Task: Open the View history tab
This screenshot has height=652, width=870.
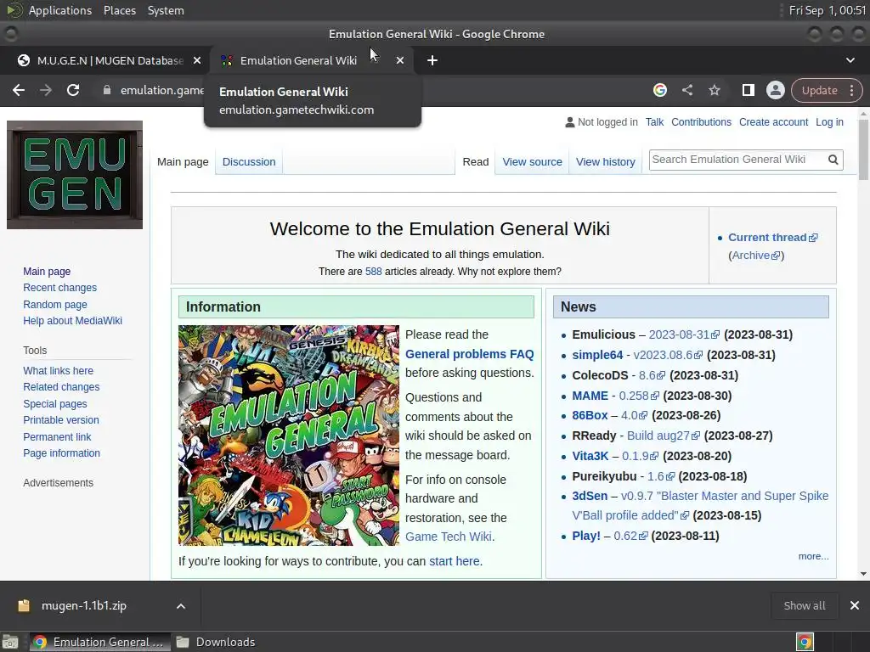Action: click(605, 162)
